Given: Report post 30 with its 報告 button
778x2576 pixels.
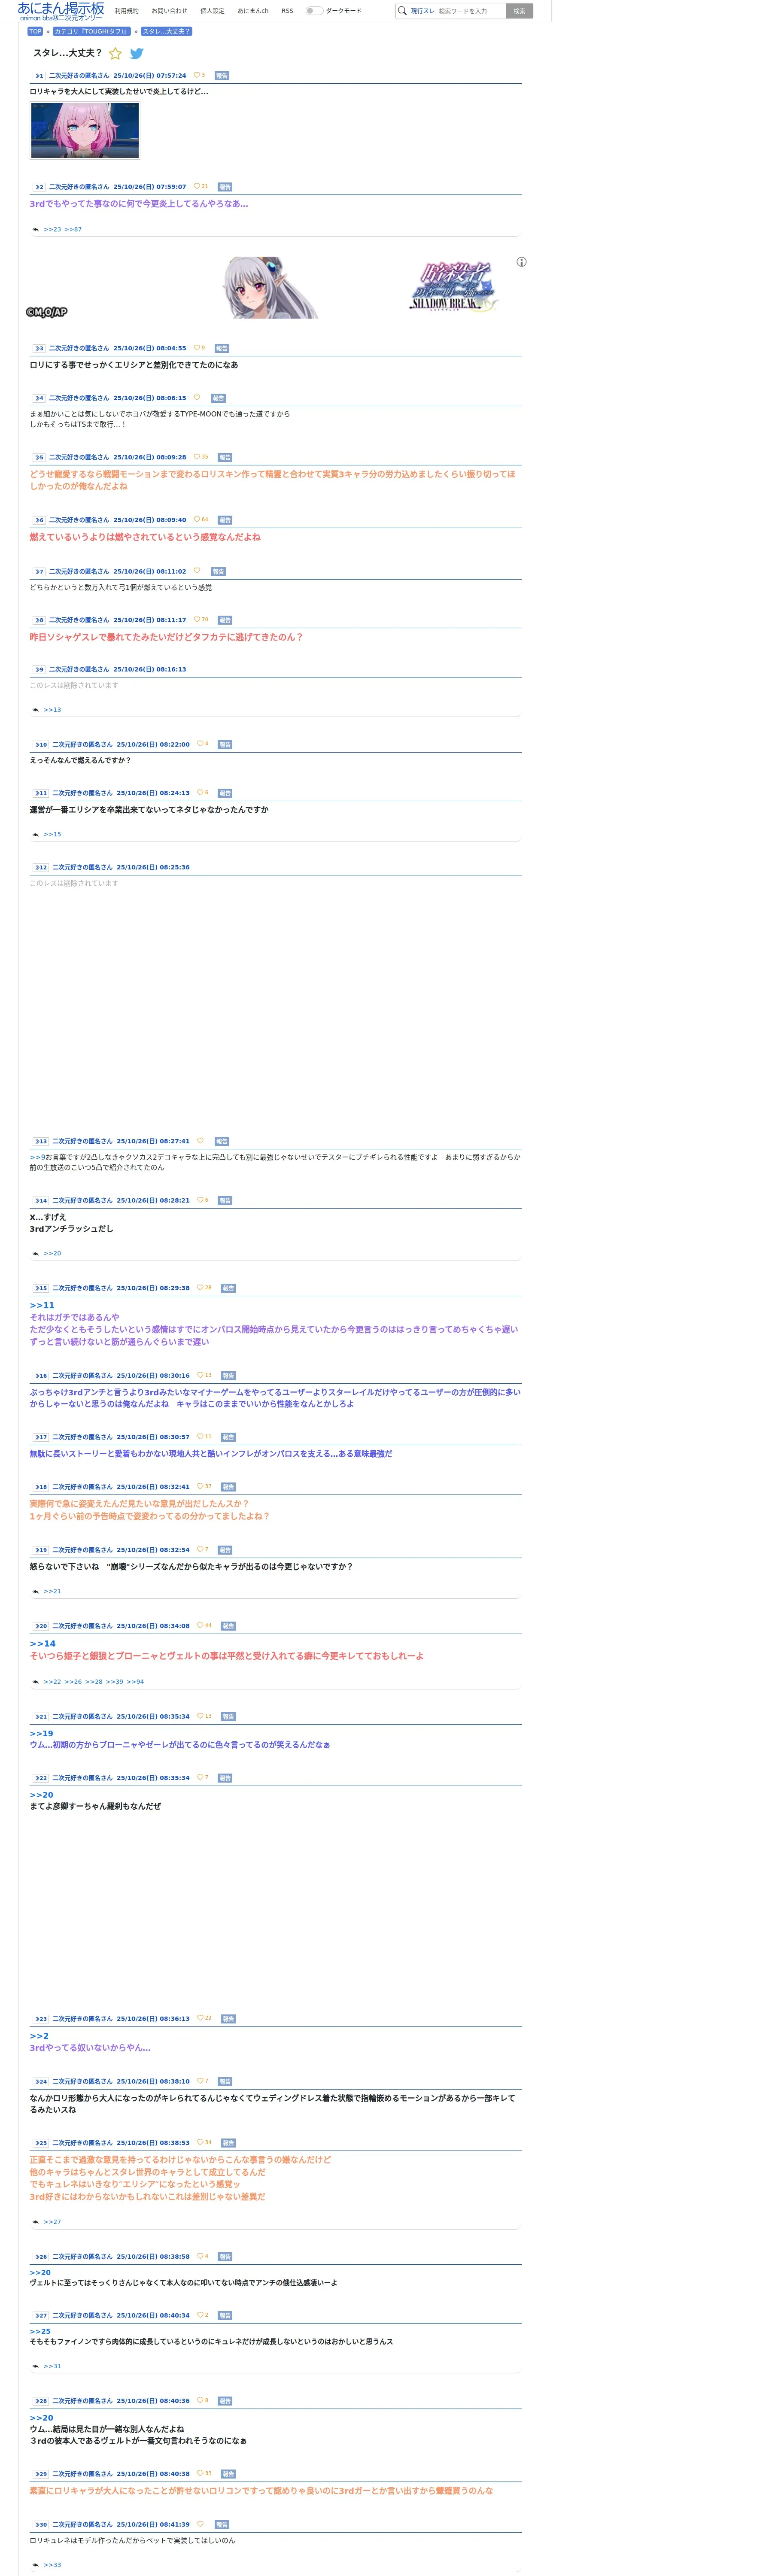Looking at the screenshot, I should pyautogui.click(x=222, y=2525).
